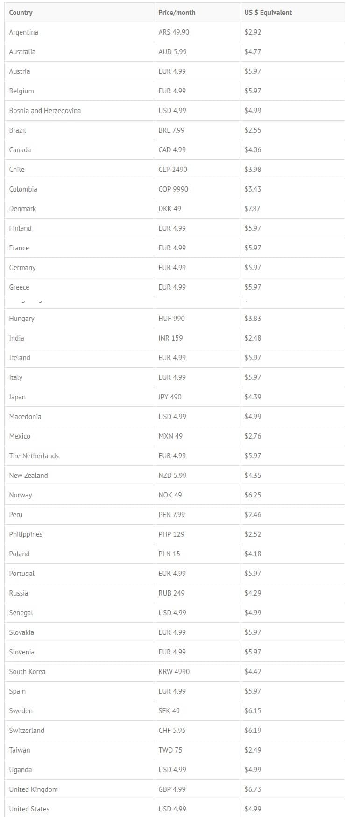Screen dimensions: 346x817
Task: Click the US $ Equivalent header
Action: [x=292, y=13]
